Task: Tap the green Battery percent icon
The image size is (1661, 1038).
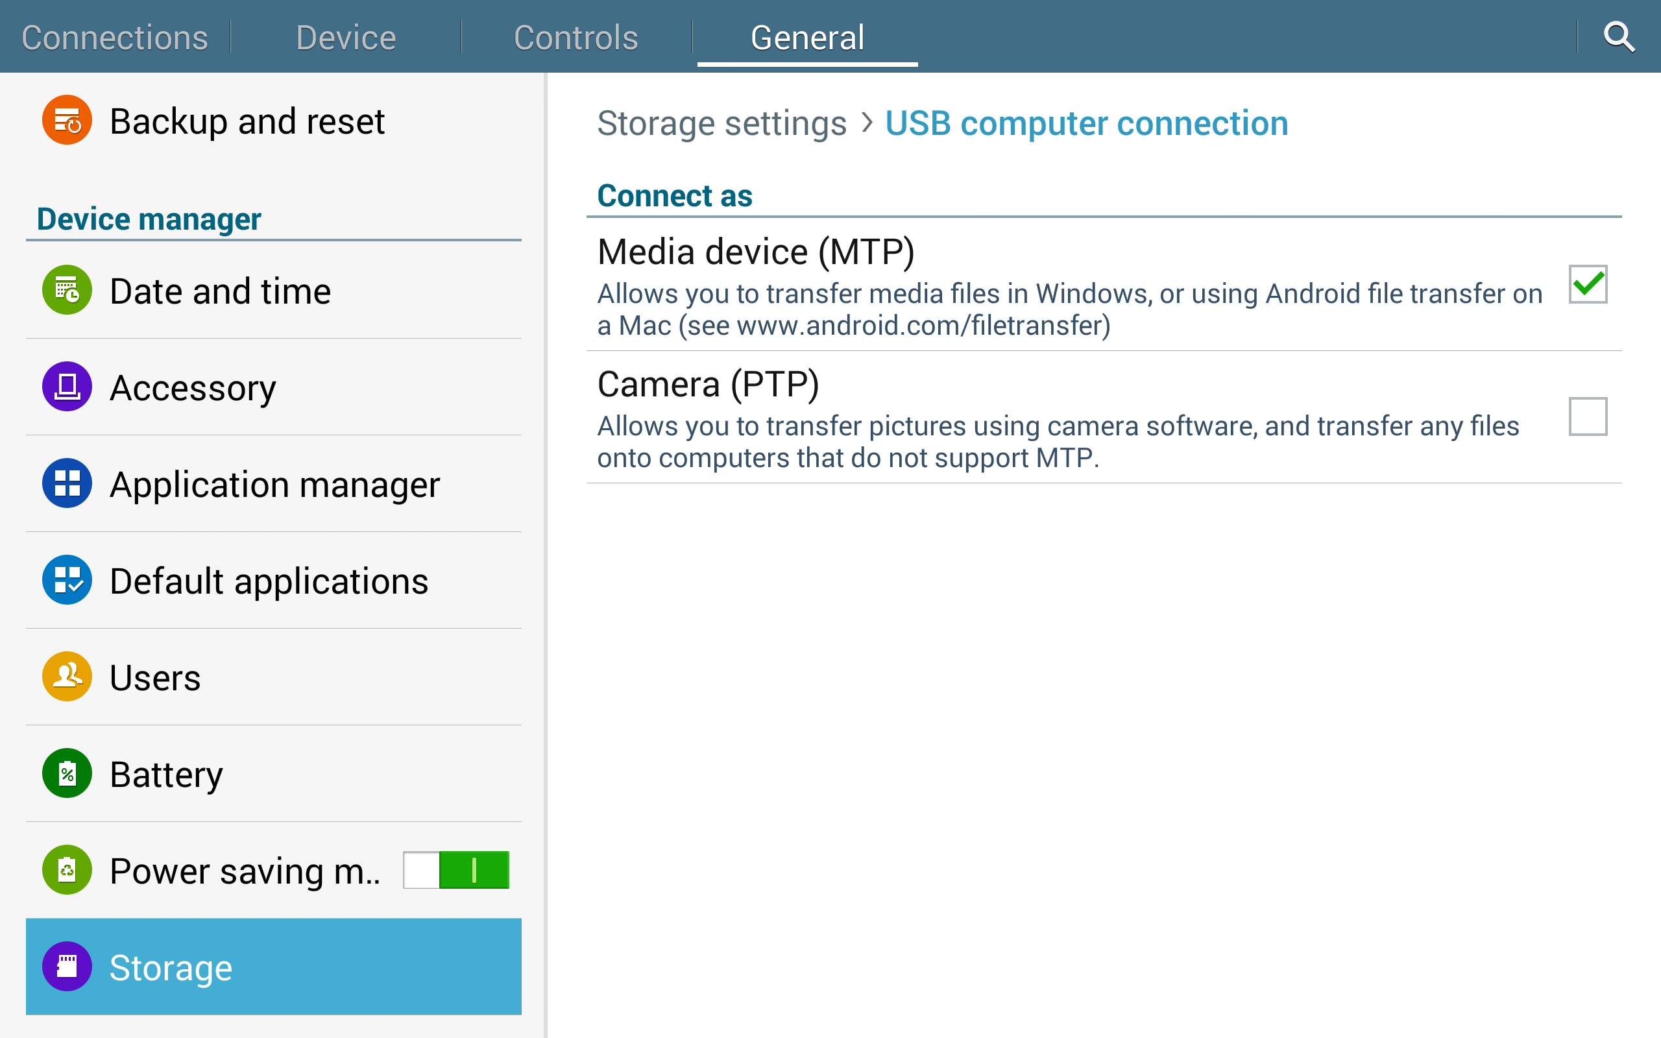Action: pos(67,773)
